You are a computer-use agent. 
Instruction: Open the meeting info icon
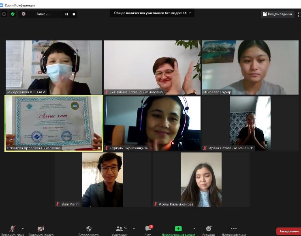4,14
